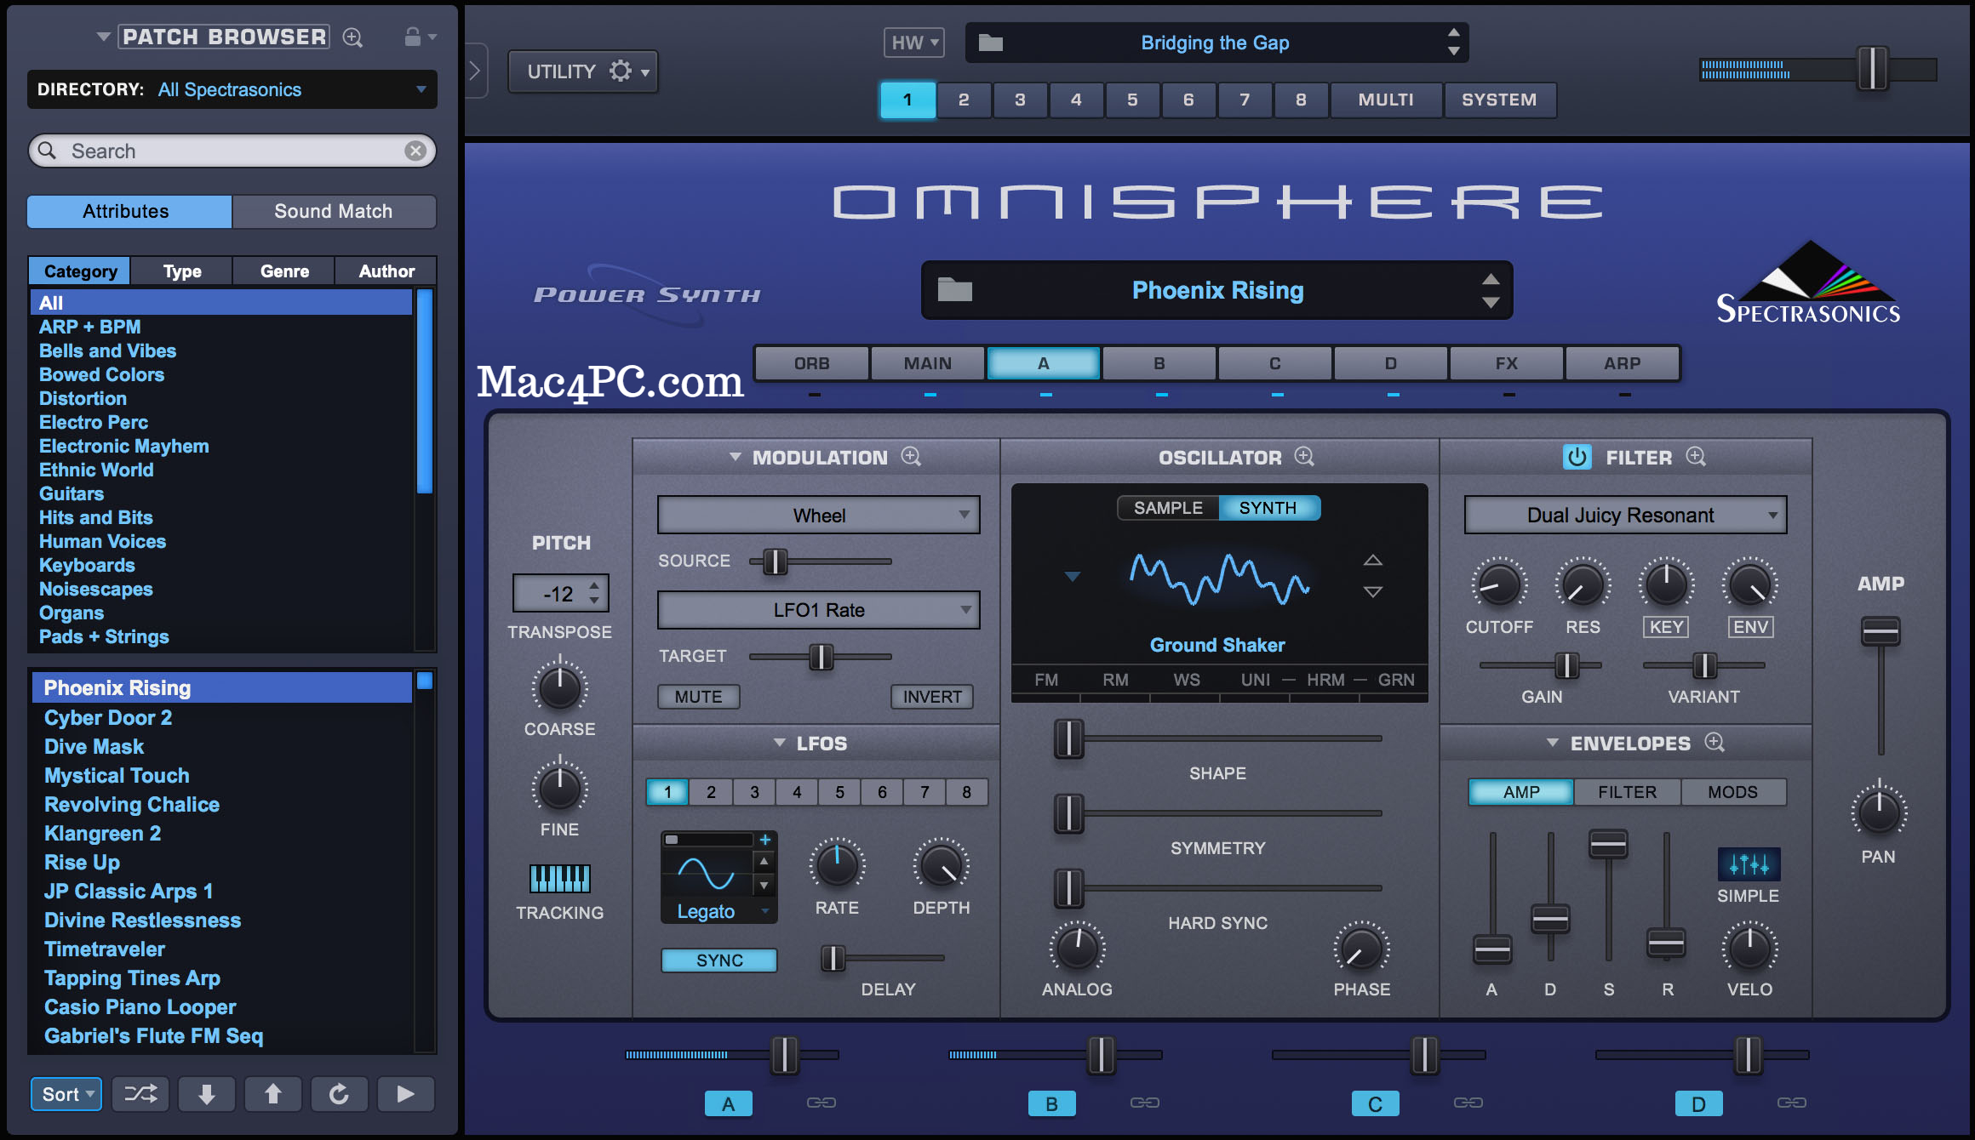Click the link icon beside layer B
Viewport: 1975px width, 1140px height.
click(1145, 1103)
